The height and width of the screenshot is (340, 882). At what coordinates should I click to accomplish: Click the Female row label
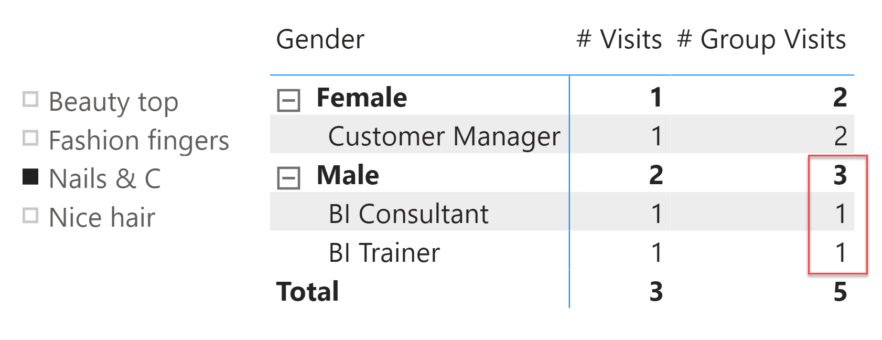(x=362, y=98)
